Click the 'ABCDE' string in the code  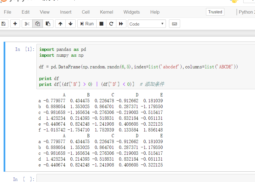click(x=225, y=67)
